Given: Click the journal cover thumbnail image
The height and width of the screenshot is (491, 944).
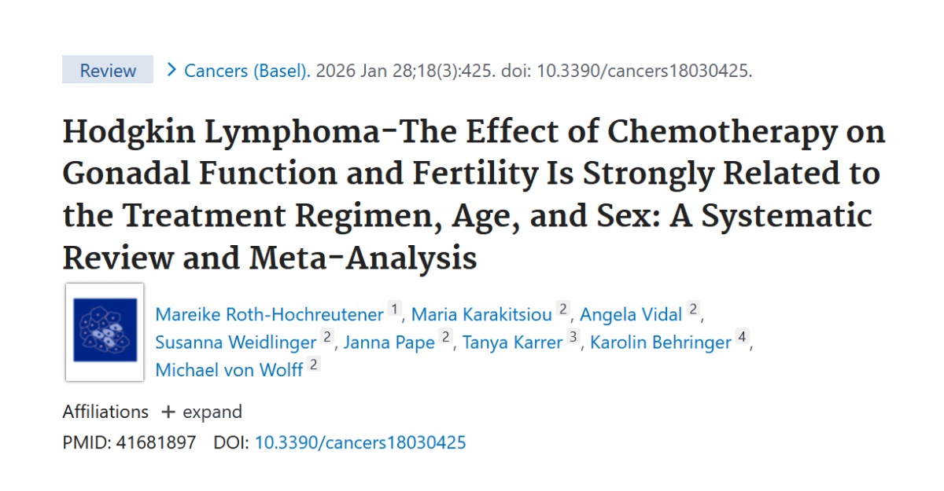Looking at the screenshot, I should tap(105, 332).
